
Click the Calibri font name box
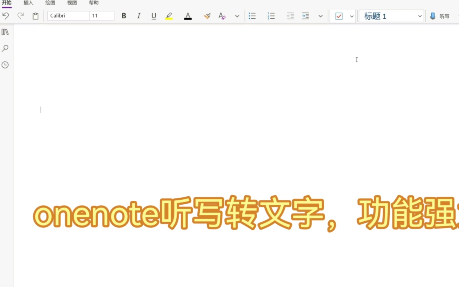pyautogui.click(x=68, y=16)
